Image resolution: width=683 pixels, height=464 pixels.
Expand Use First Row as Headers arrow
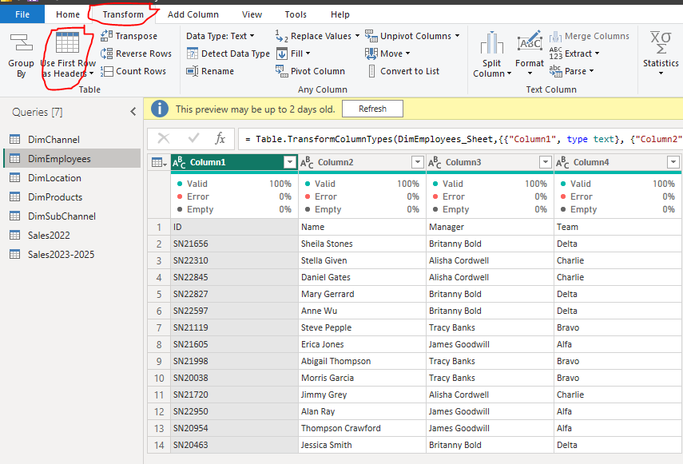[x=92, y=73]
